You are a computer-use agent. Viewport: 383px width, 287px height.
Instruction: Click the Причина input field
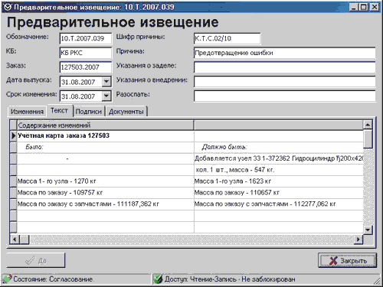(284, 53)
